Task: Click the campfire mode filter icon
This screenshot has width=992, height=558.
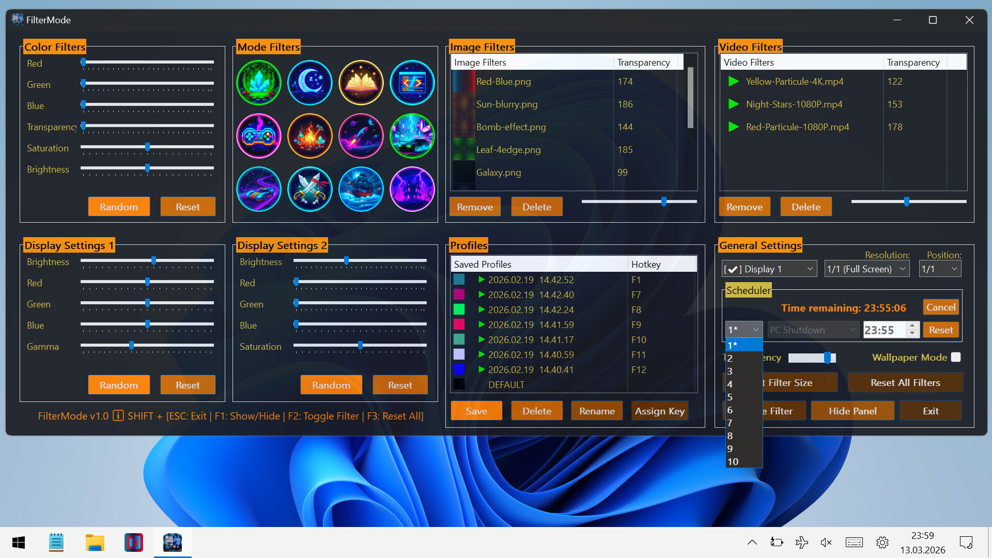Action: (x=309, y=136)
